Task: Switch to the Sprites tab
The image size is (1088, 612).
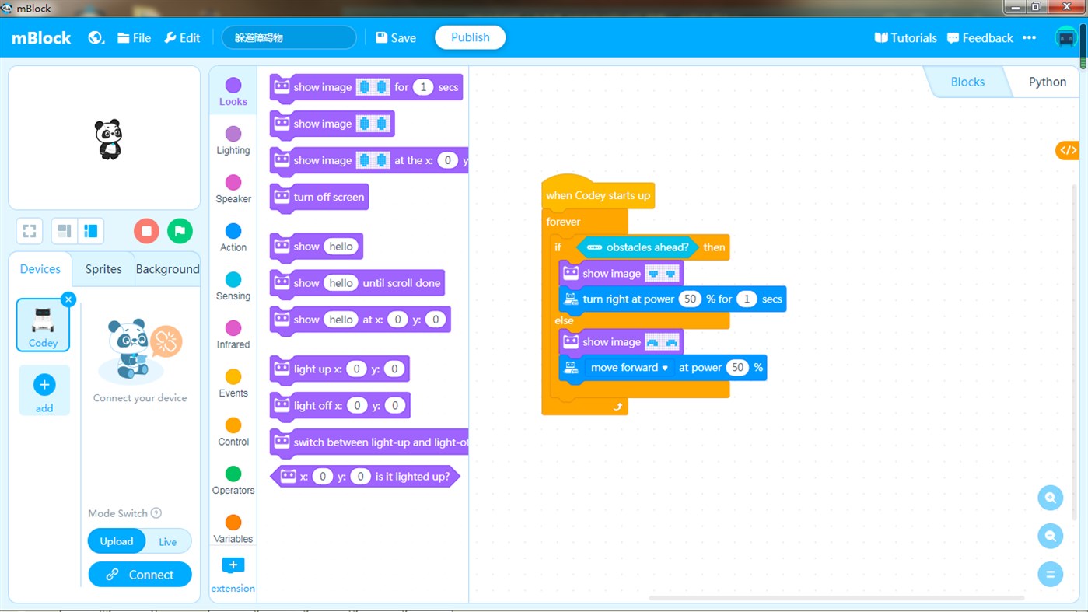Action: (103, 269)
